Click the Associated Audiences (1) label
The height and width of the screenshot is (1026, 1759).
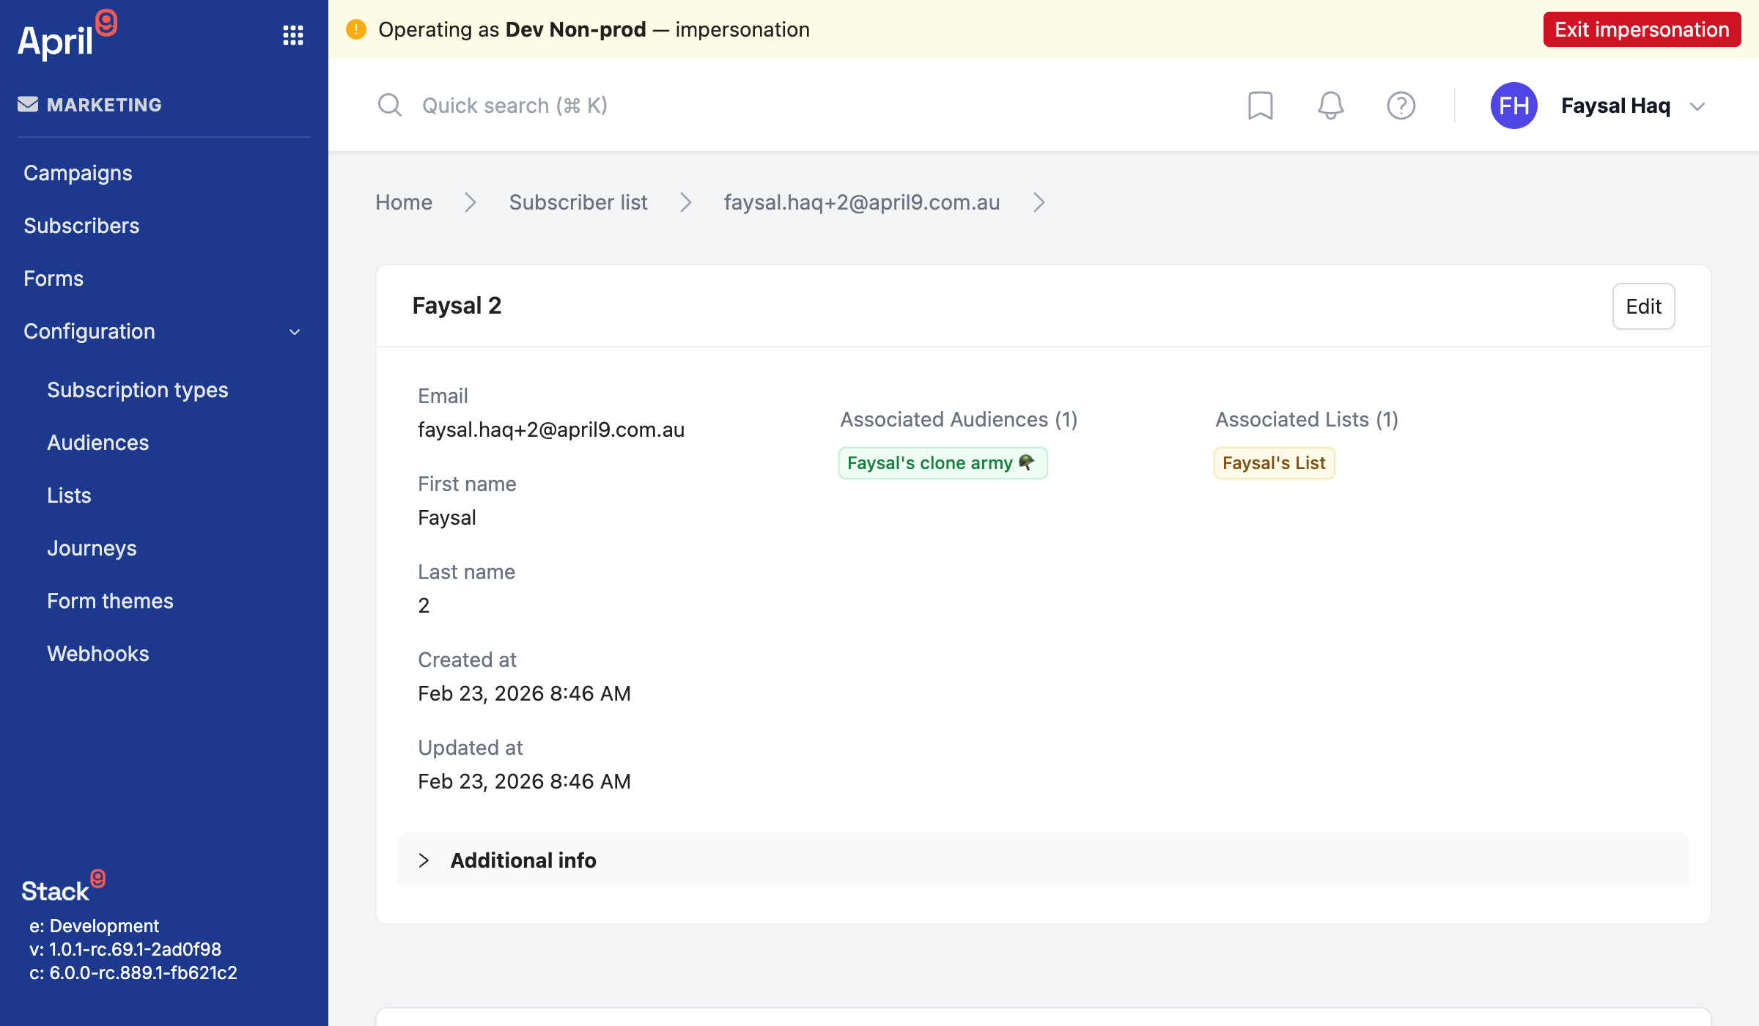[x=959, y=419]
